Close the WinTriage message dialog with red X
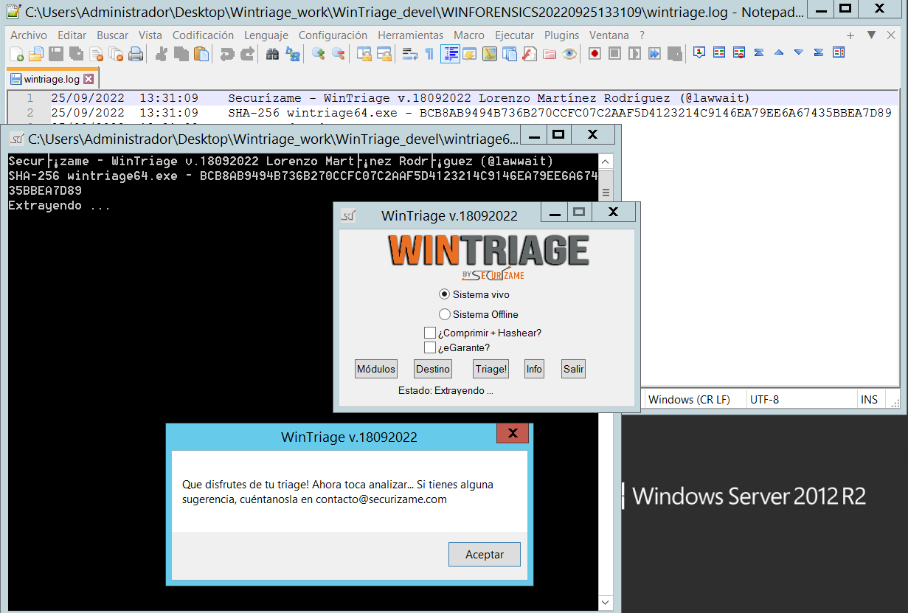 513,433
